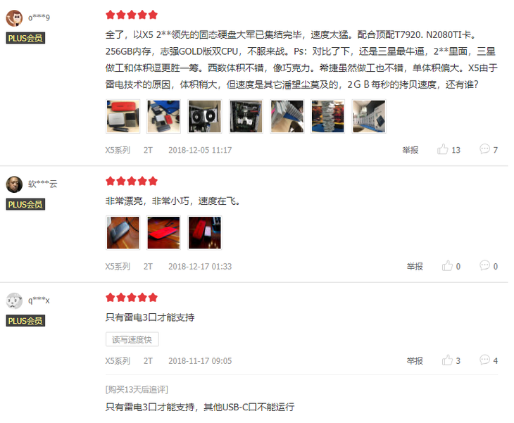
Task: Click q***x's profile avatar
Action: pyautogui.click(x=14, y=301)
